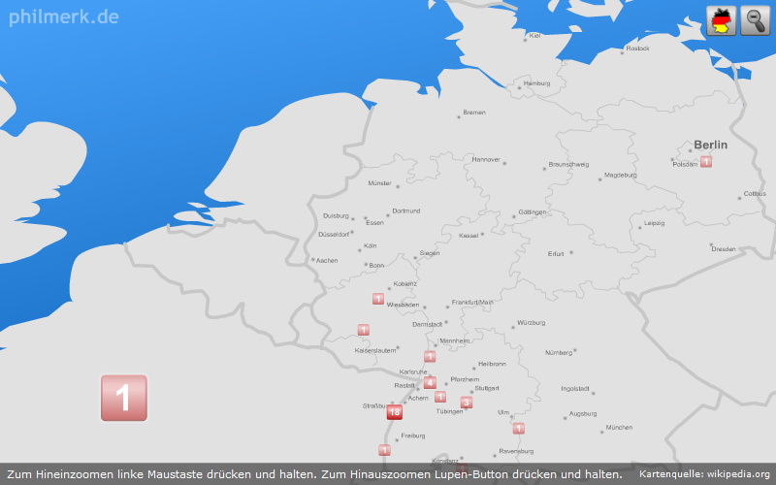
Task: Click the Hamburg city label
Action: (x=536, y=83)
